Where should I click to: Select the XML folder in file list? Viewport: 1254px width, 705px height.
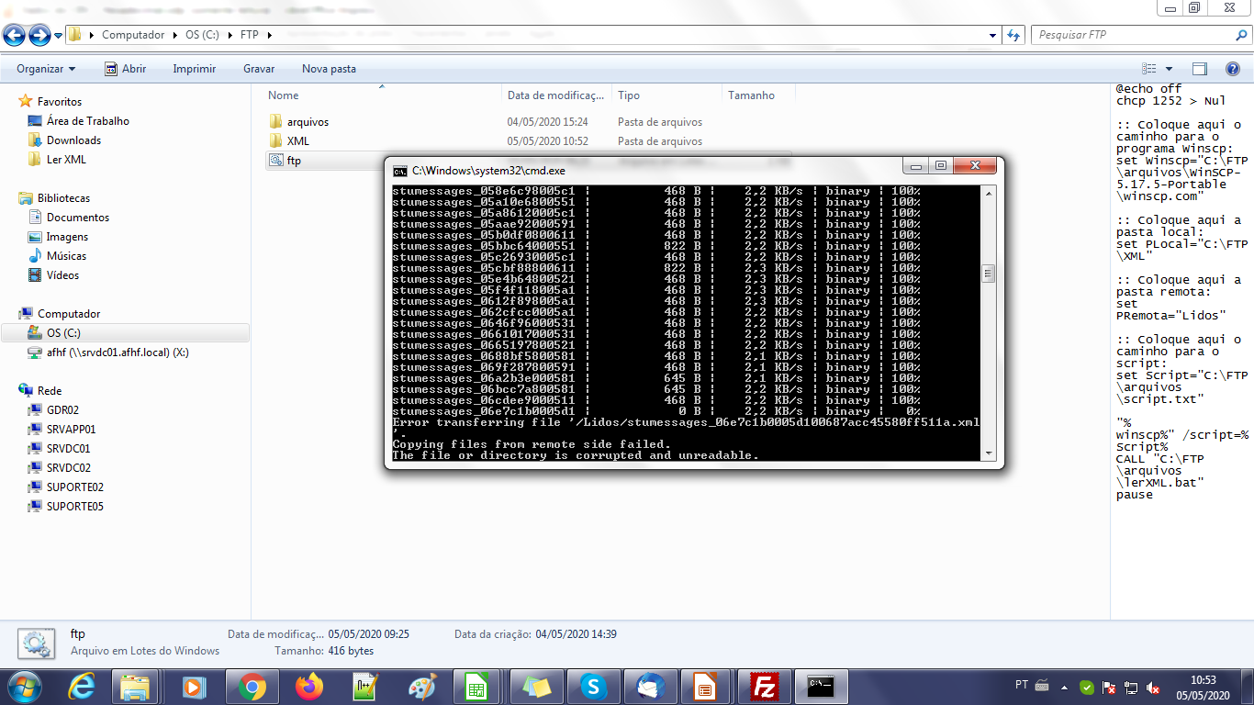pos(297,141)
